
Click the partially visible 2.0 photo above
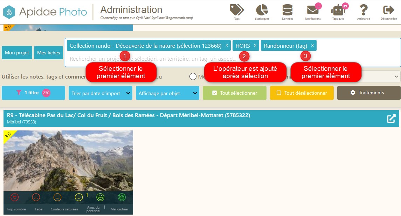click(x=68, y=28)
